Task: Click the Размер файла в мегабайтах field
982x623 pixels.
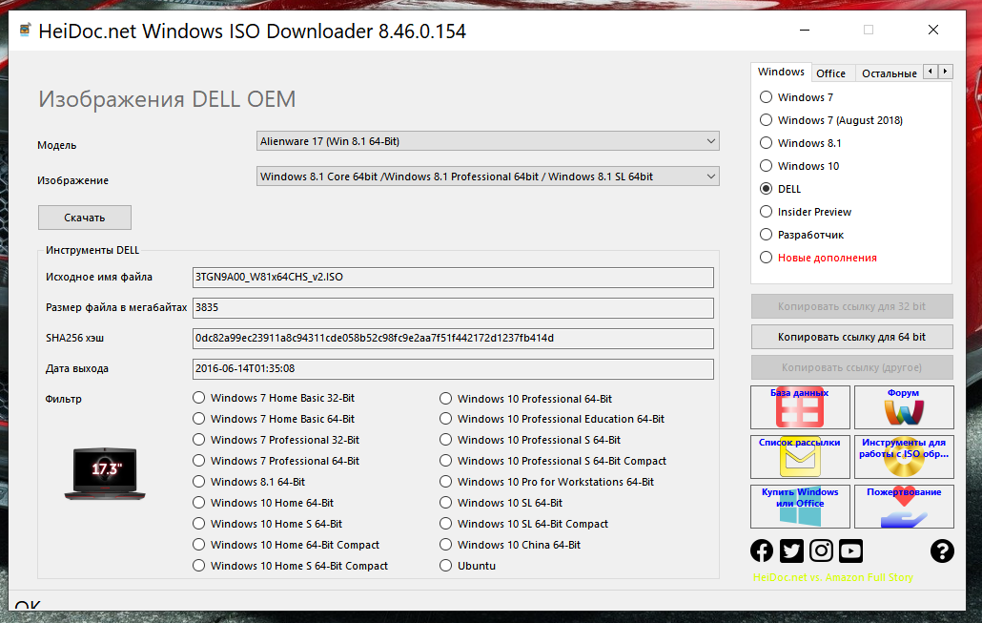Action: tap(453, 308)
